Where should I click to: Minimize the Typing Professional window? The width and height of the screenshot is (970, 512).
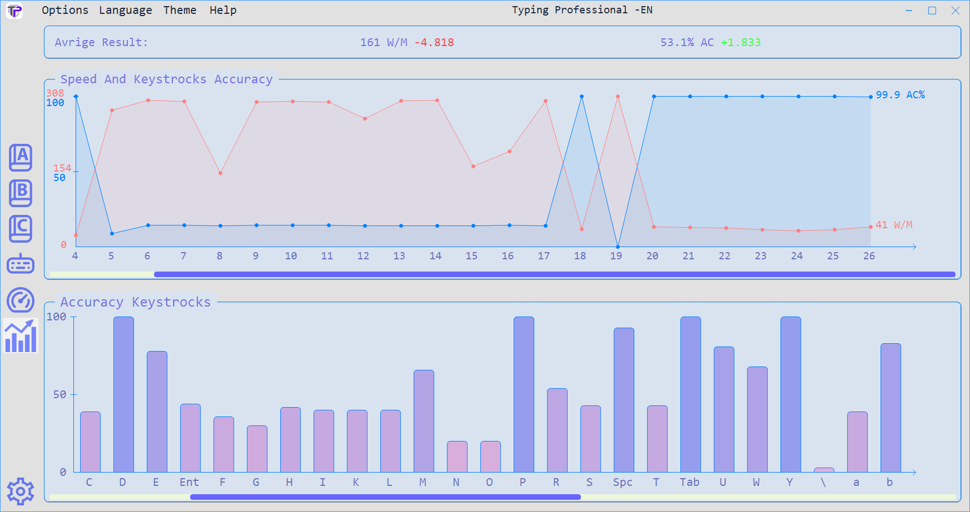click(x=909, y=11)
